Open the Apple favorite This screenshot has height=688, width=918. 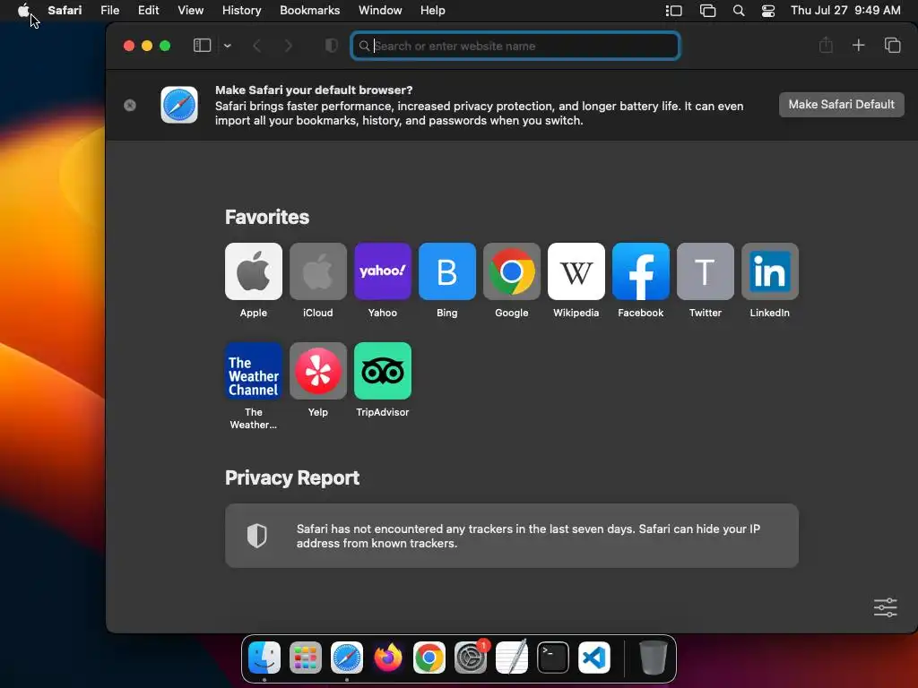254,271
